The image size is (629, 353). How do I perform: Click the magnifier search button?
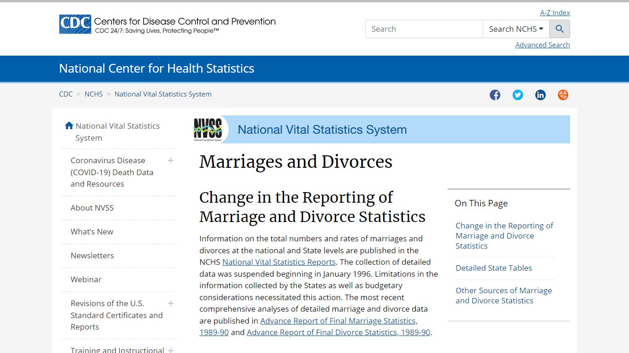tap(559, 29)
